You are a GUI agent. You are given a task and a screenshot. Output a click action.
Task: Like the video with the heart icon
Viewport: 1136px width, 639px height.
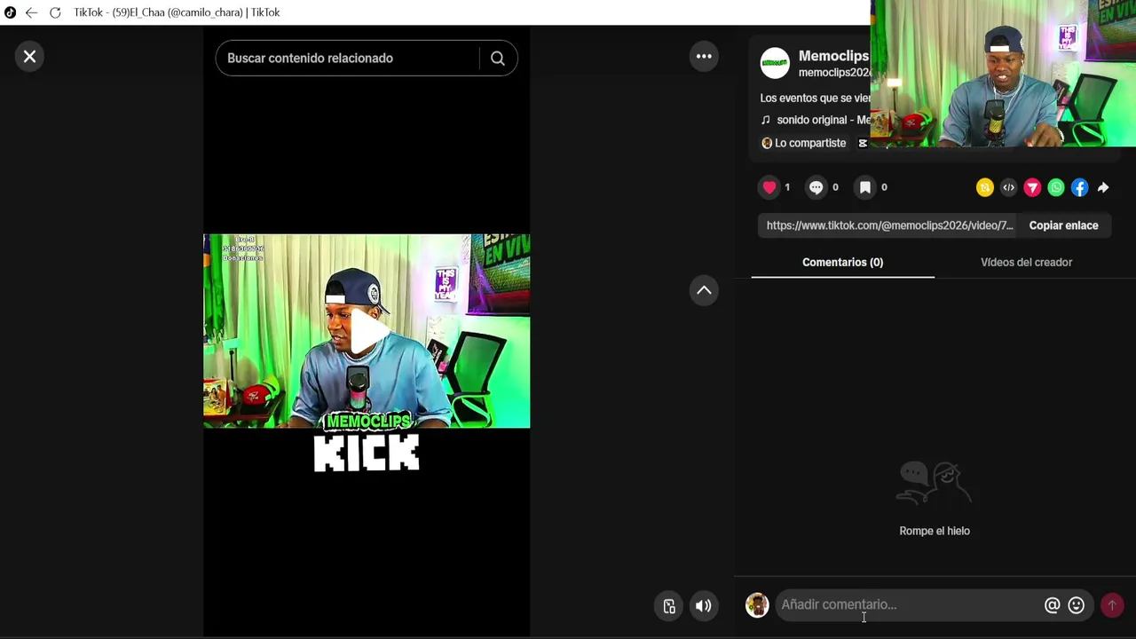coord(769,187)
